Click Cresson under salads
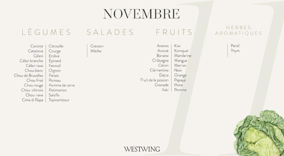Screen dimensions: 284x156 tap(97, 46)
